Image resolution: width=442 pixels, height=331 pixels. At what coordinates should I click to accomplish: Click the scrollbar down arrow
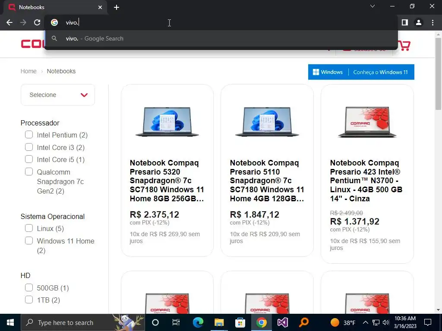[439, 310]
